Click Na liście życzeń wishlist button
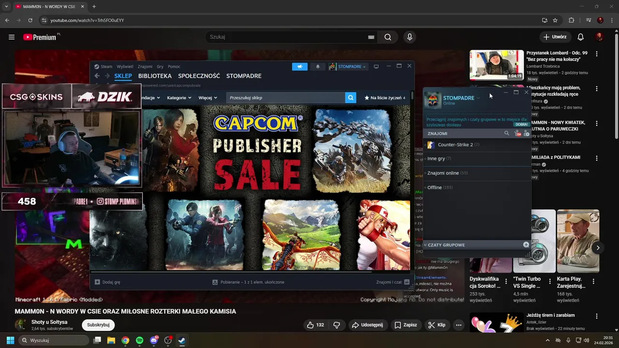The width and height of the screenshot is (619, 348). pyautogui.click(x=385, y=98)
